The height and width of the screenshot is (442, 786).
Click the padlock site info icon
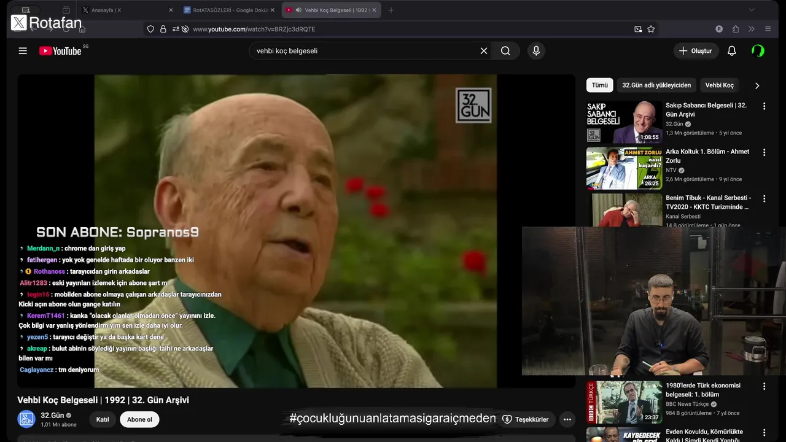(x=163, y=29)
